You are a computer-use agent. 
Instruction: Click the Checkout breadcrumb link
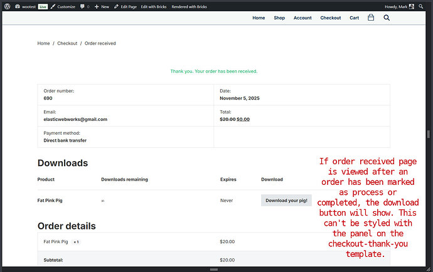coord(67,43)
